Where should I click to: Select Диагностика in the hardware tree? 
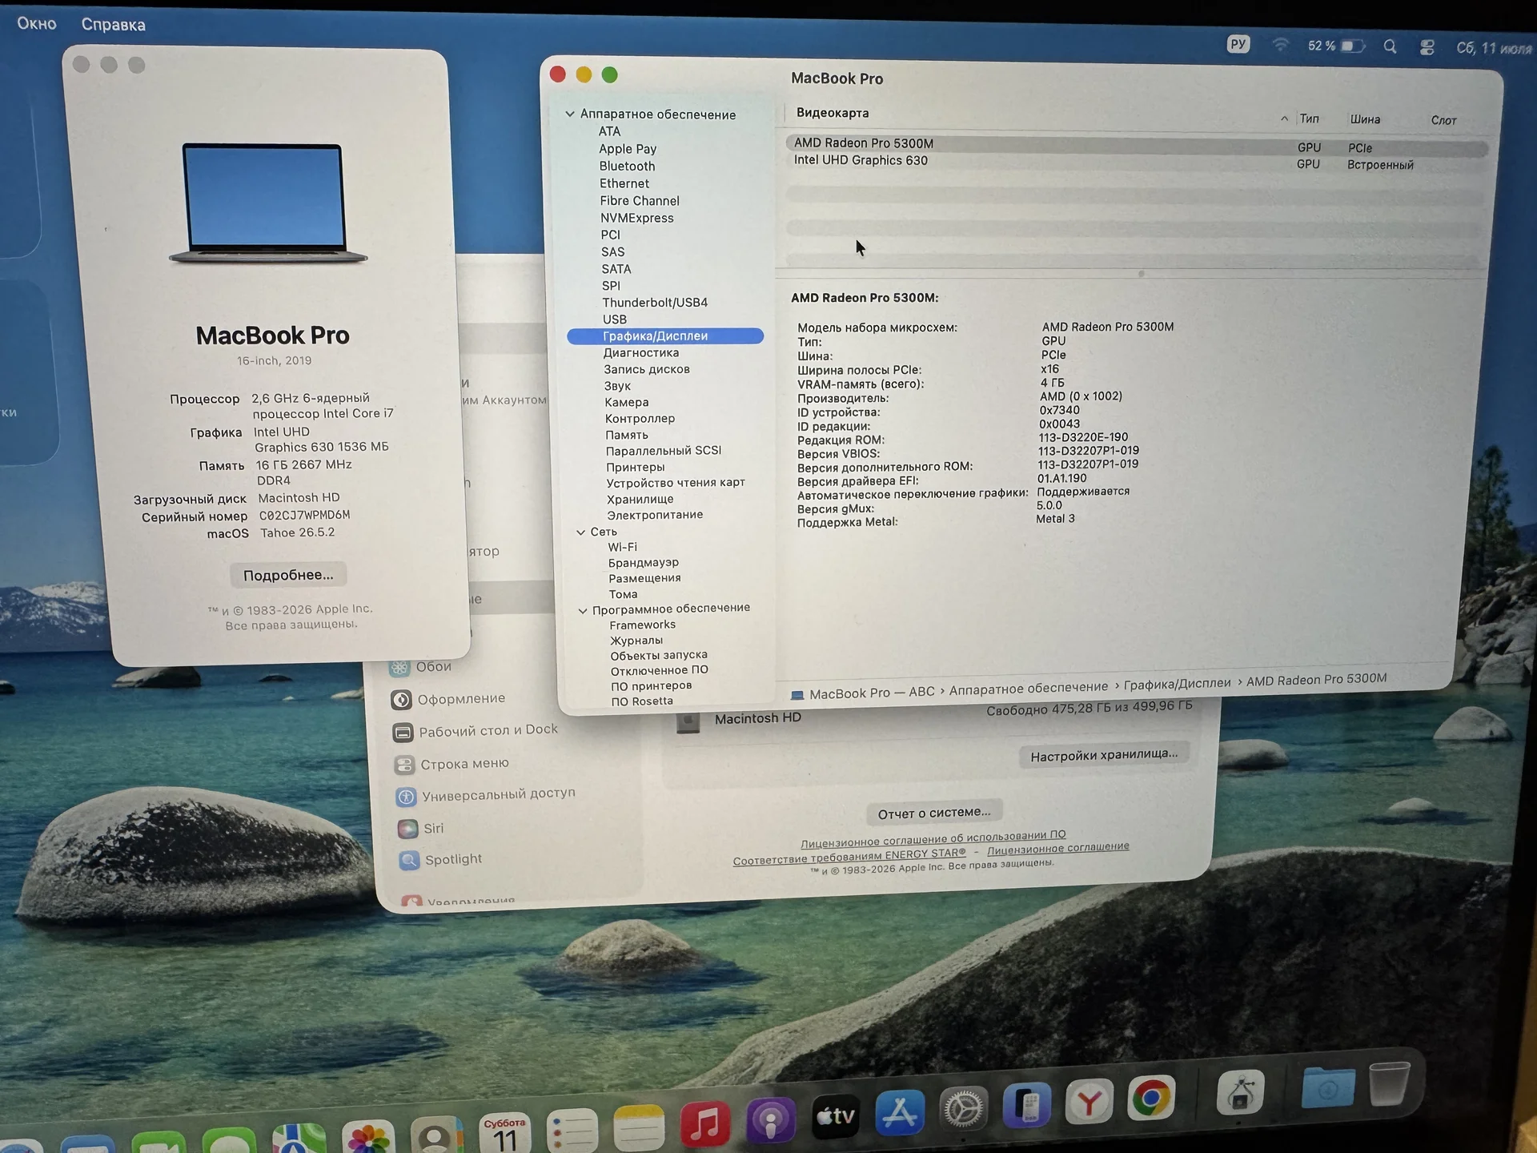pos(640,352)
